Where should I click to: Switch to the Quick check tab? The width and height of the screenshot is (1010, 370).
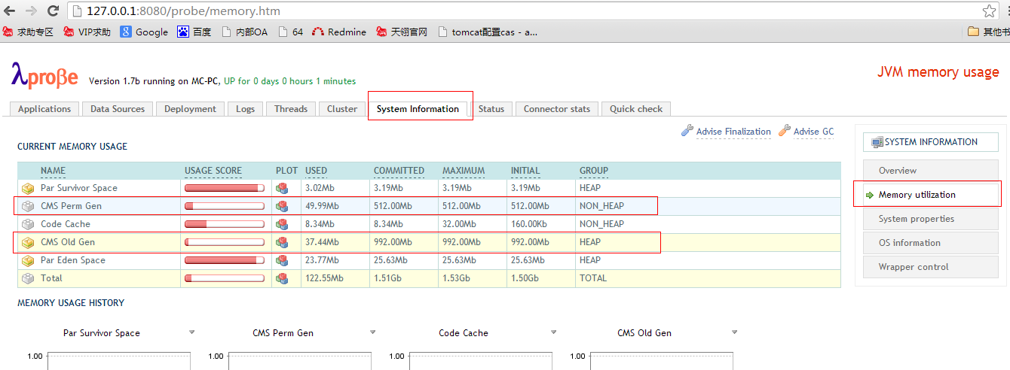pyautogui.click(x=636, y=109)
